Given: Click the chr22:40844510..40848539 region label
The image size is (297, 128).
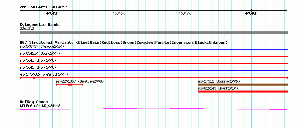Looking at the screenshot, I should tap(44, 7).
